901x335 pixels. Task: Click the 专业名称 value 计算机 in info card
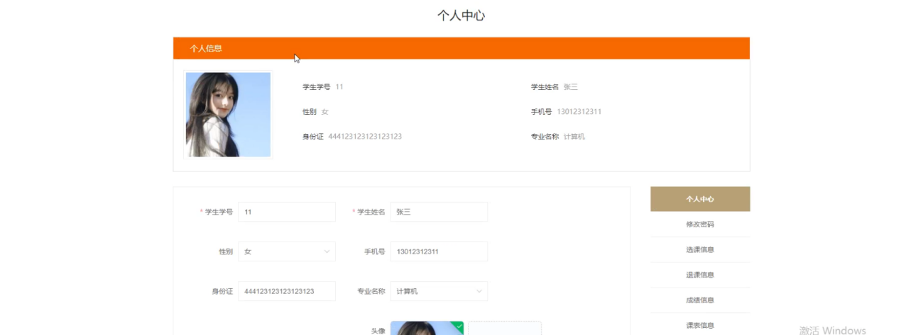(574, 137)
